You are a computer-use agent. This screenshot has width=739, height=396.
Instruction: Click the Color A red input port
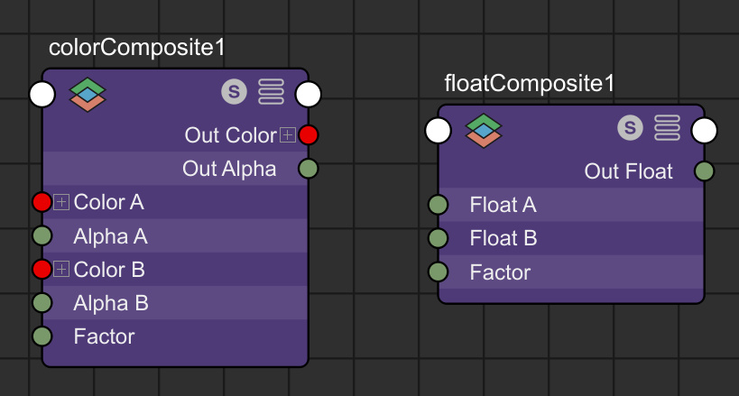click(42, 202)
